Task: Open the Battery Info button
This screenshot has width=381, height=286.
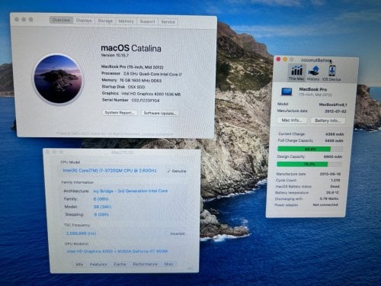Action: (328, 121)
